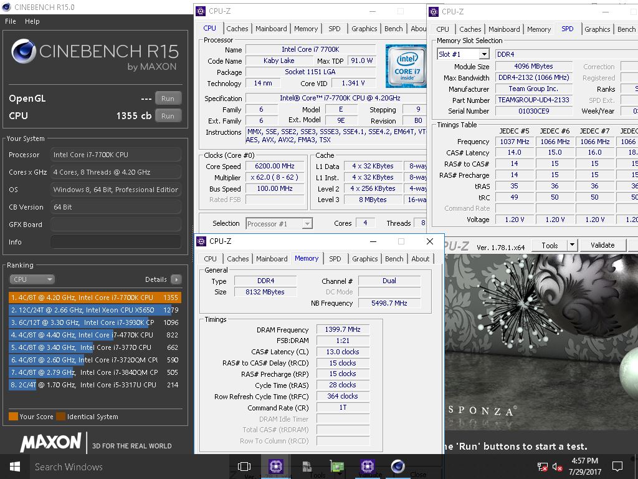Open the Help menu in Cinebench
The image size is (638, 479).
32,21
